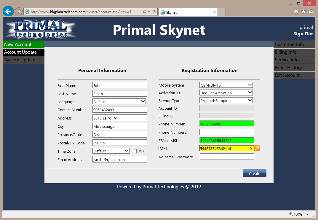The width and height of the screenshot is (318, 220).
Task: Open the Activation ID dropdown
Action: click(x=226, y=93)
